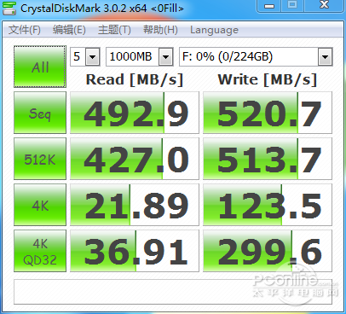
Task: Select the 512K read result 427.0
Action: click(135, 159)
